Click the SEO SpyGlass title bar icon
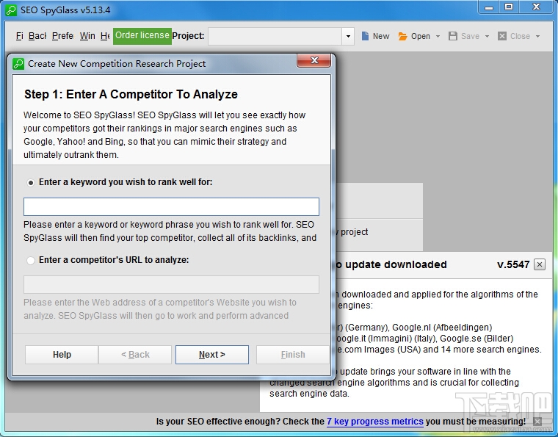The image size is (558, 437). (x=11, y=10)
